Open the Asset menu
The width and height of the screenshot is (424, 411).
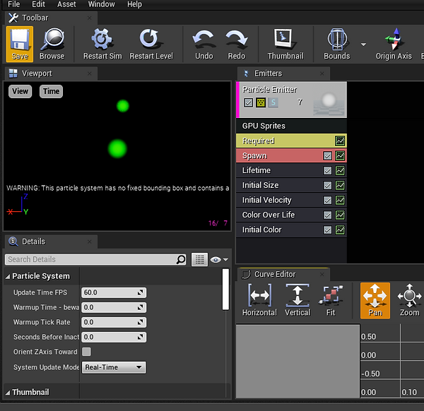click(66, 4)
